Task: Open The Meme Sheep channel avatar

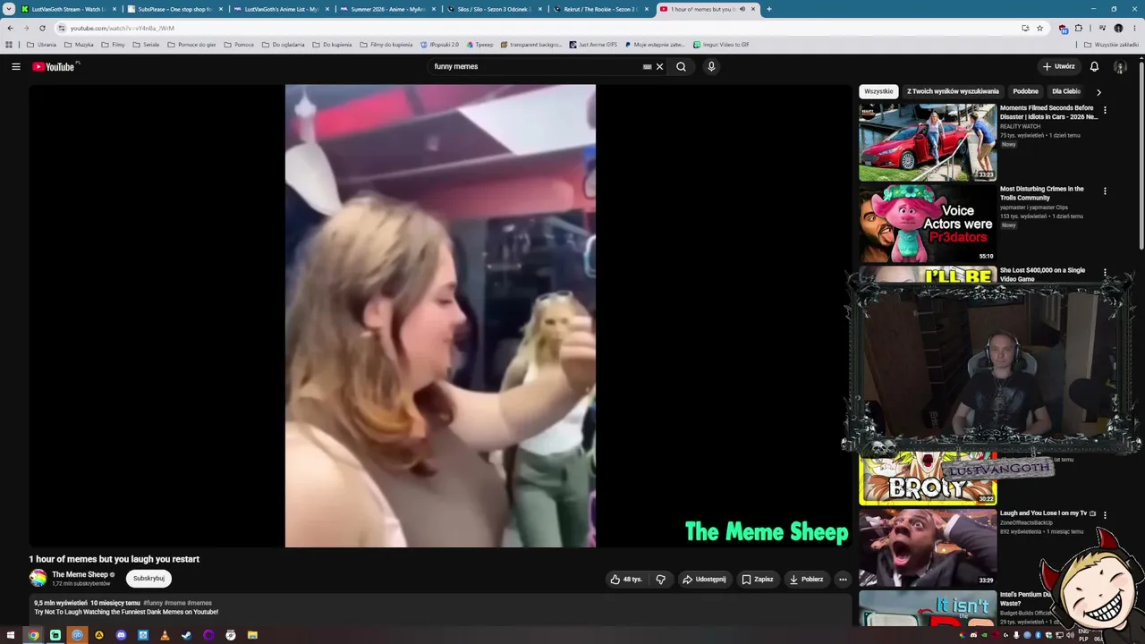Action: click(x=38, y=578)
